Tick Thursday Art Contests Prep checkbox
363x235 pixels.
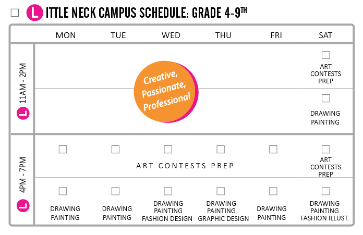[x=221, y=149]
